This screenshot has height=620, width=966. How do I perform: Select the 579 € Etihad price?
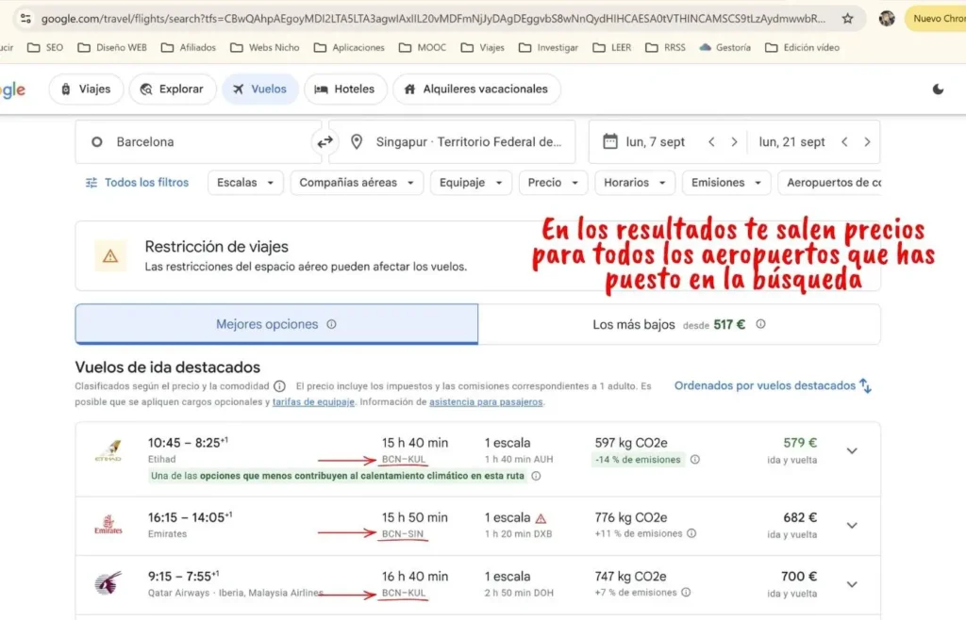coord(800,443)
